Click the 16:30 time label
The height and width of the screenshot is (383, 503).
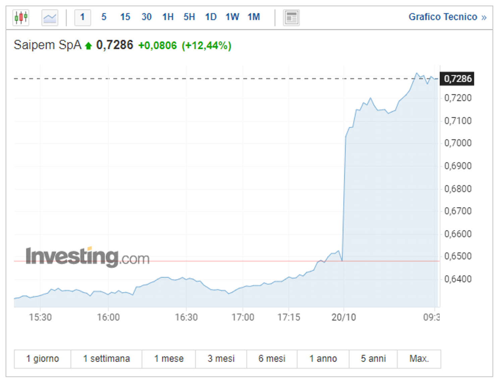click(x=186, y=317)
